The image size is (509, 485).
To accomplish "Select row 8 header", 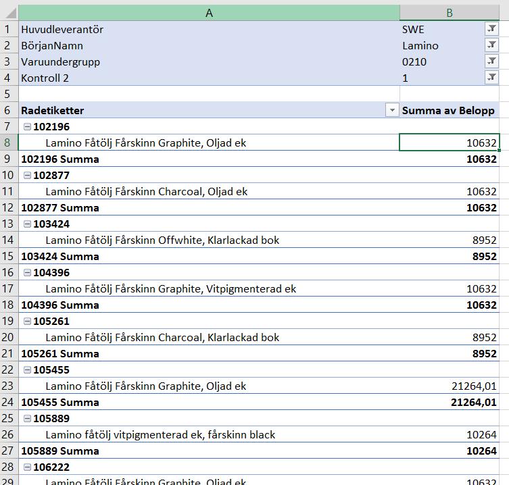I will pyautogui.click(x=7, y=143).
